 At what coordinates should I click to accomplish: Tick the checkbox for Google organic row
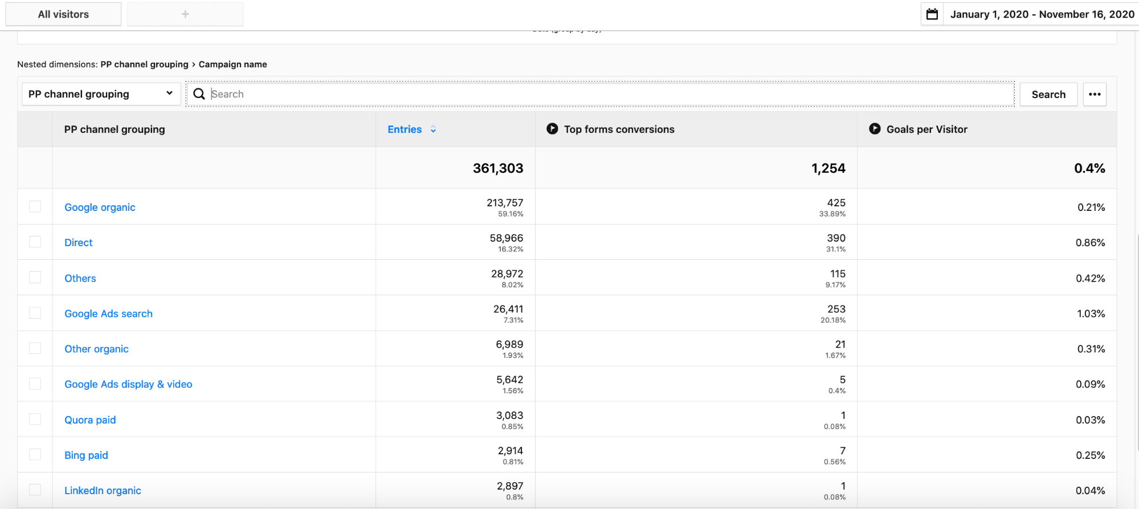pyautogui.click(x=35, y=206)
